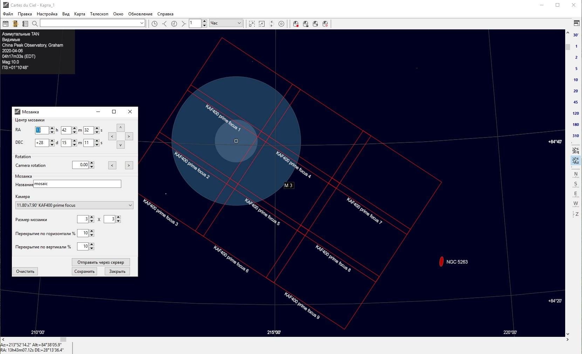The height and width of the screenshot is (354, 582).
Task: Click the telescope connect icon with red dot
Action: click(x=296, y=23)
